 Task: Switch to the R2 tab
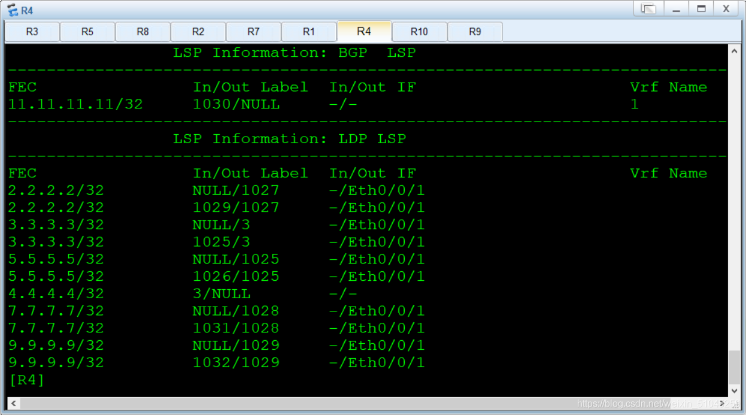[198, 32]
